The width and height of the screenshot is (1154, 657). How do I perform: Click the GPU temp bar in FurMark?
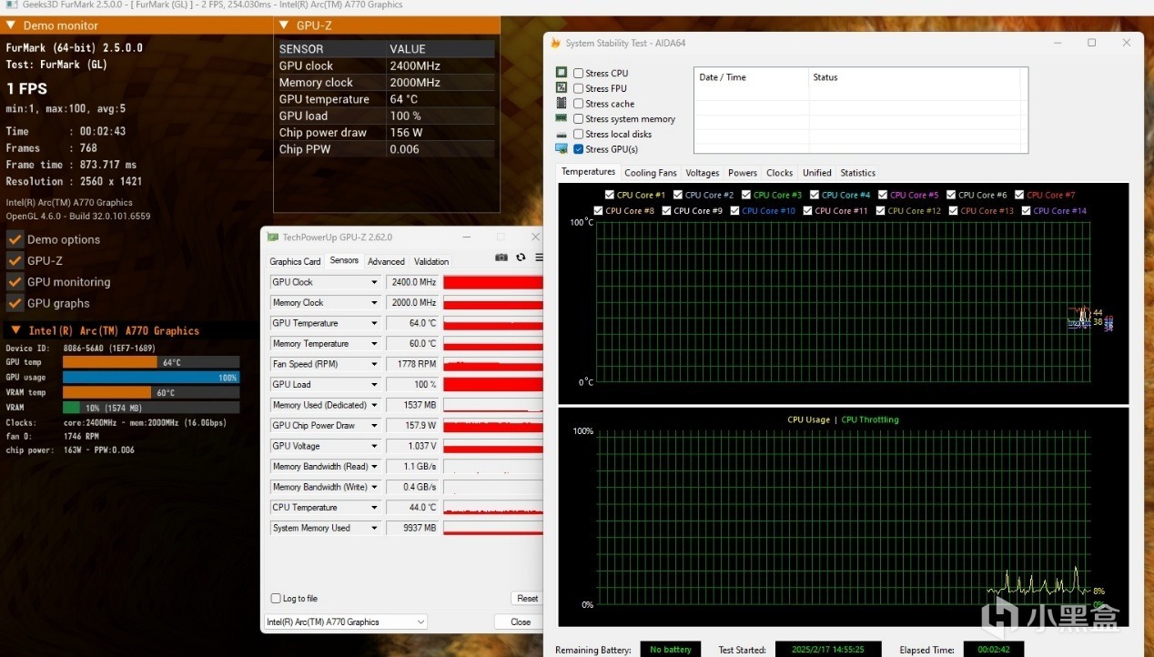click(151, 362)
